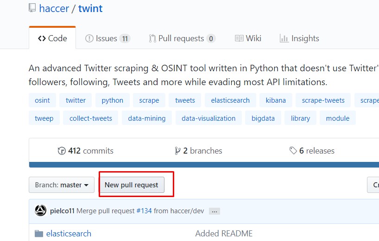Open the Branch: master dropdown
Viewport: 379px width, 241px height.
pos(62,185)
